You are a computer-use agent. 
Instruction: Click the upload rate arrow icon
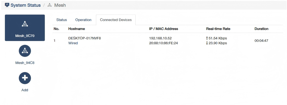click(207, 38)
